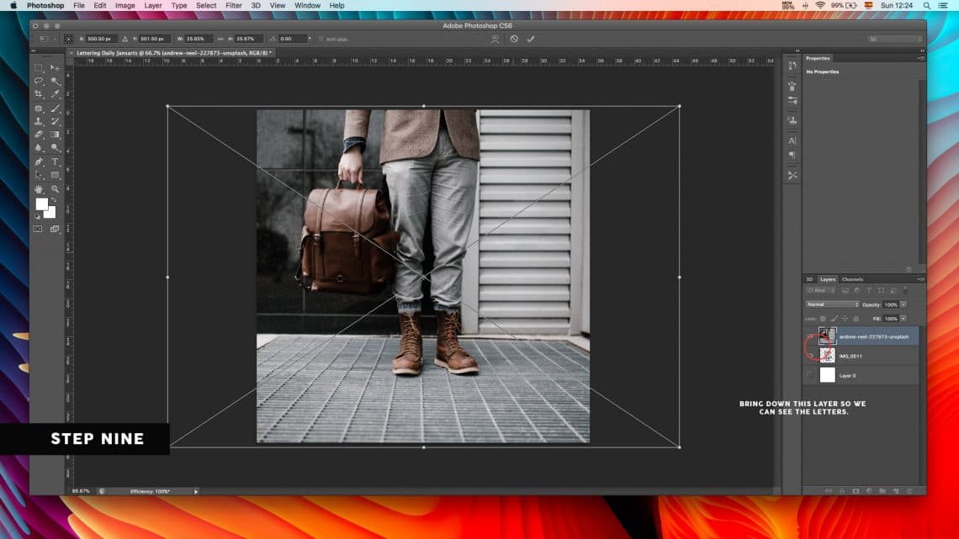Select the Quick Selection tool
This screenshot has height=539, width=959.
(x=55, y=82)
